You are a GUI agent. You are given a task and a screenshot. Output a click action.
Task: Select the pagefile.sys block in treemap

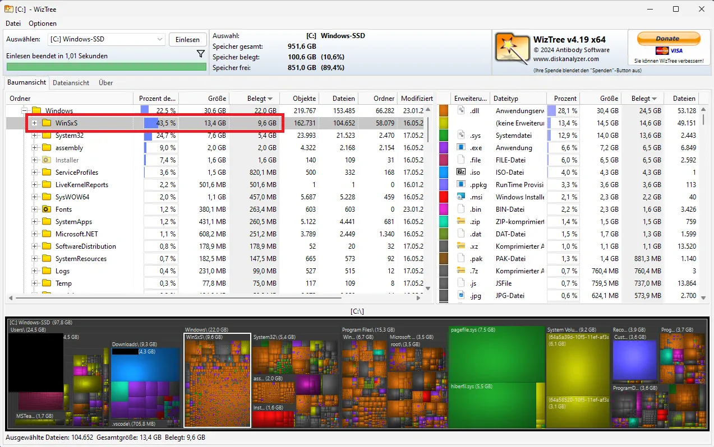pyautogui.click(x=497, y=354)
